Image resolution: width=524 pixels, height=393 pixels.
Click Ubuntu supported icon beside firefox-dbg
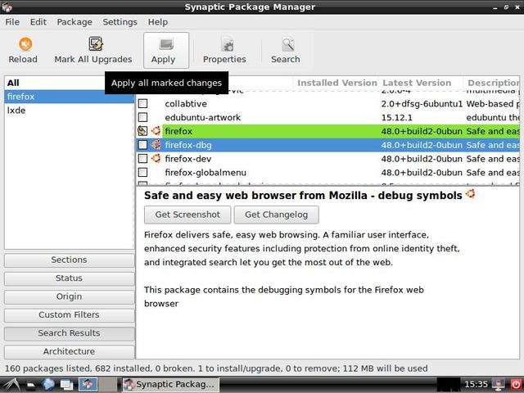point(156,144)
